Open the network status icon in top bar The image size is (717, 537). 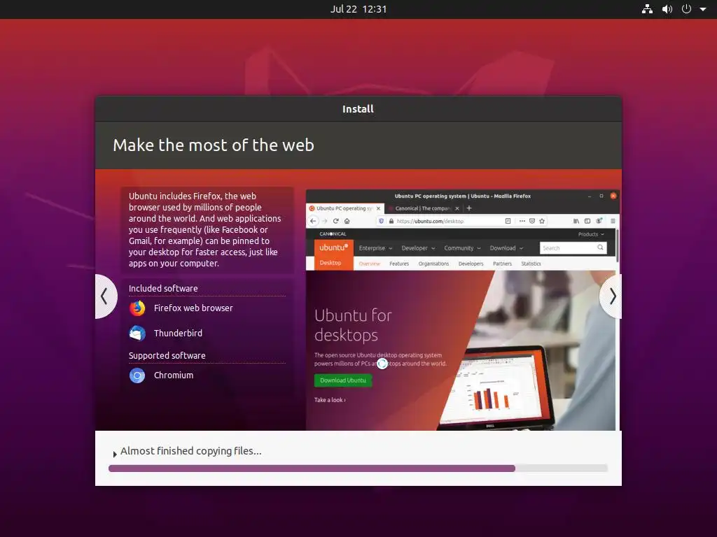[647, 9]
